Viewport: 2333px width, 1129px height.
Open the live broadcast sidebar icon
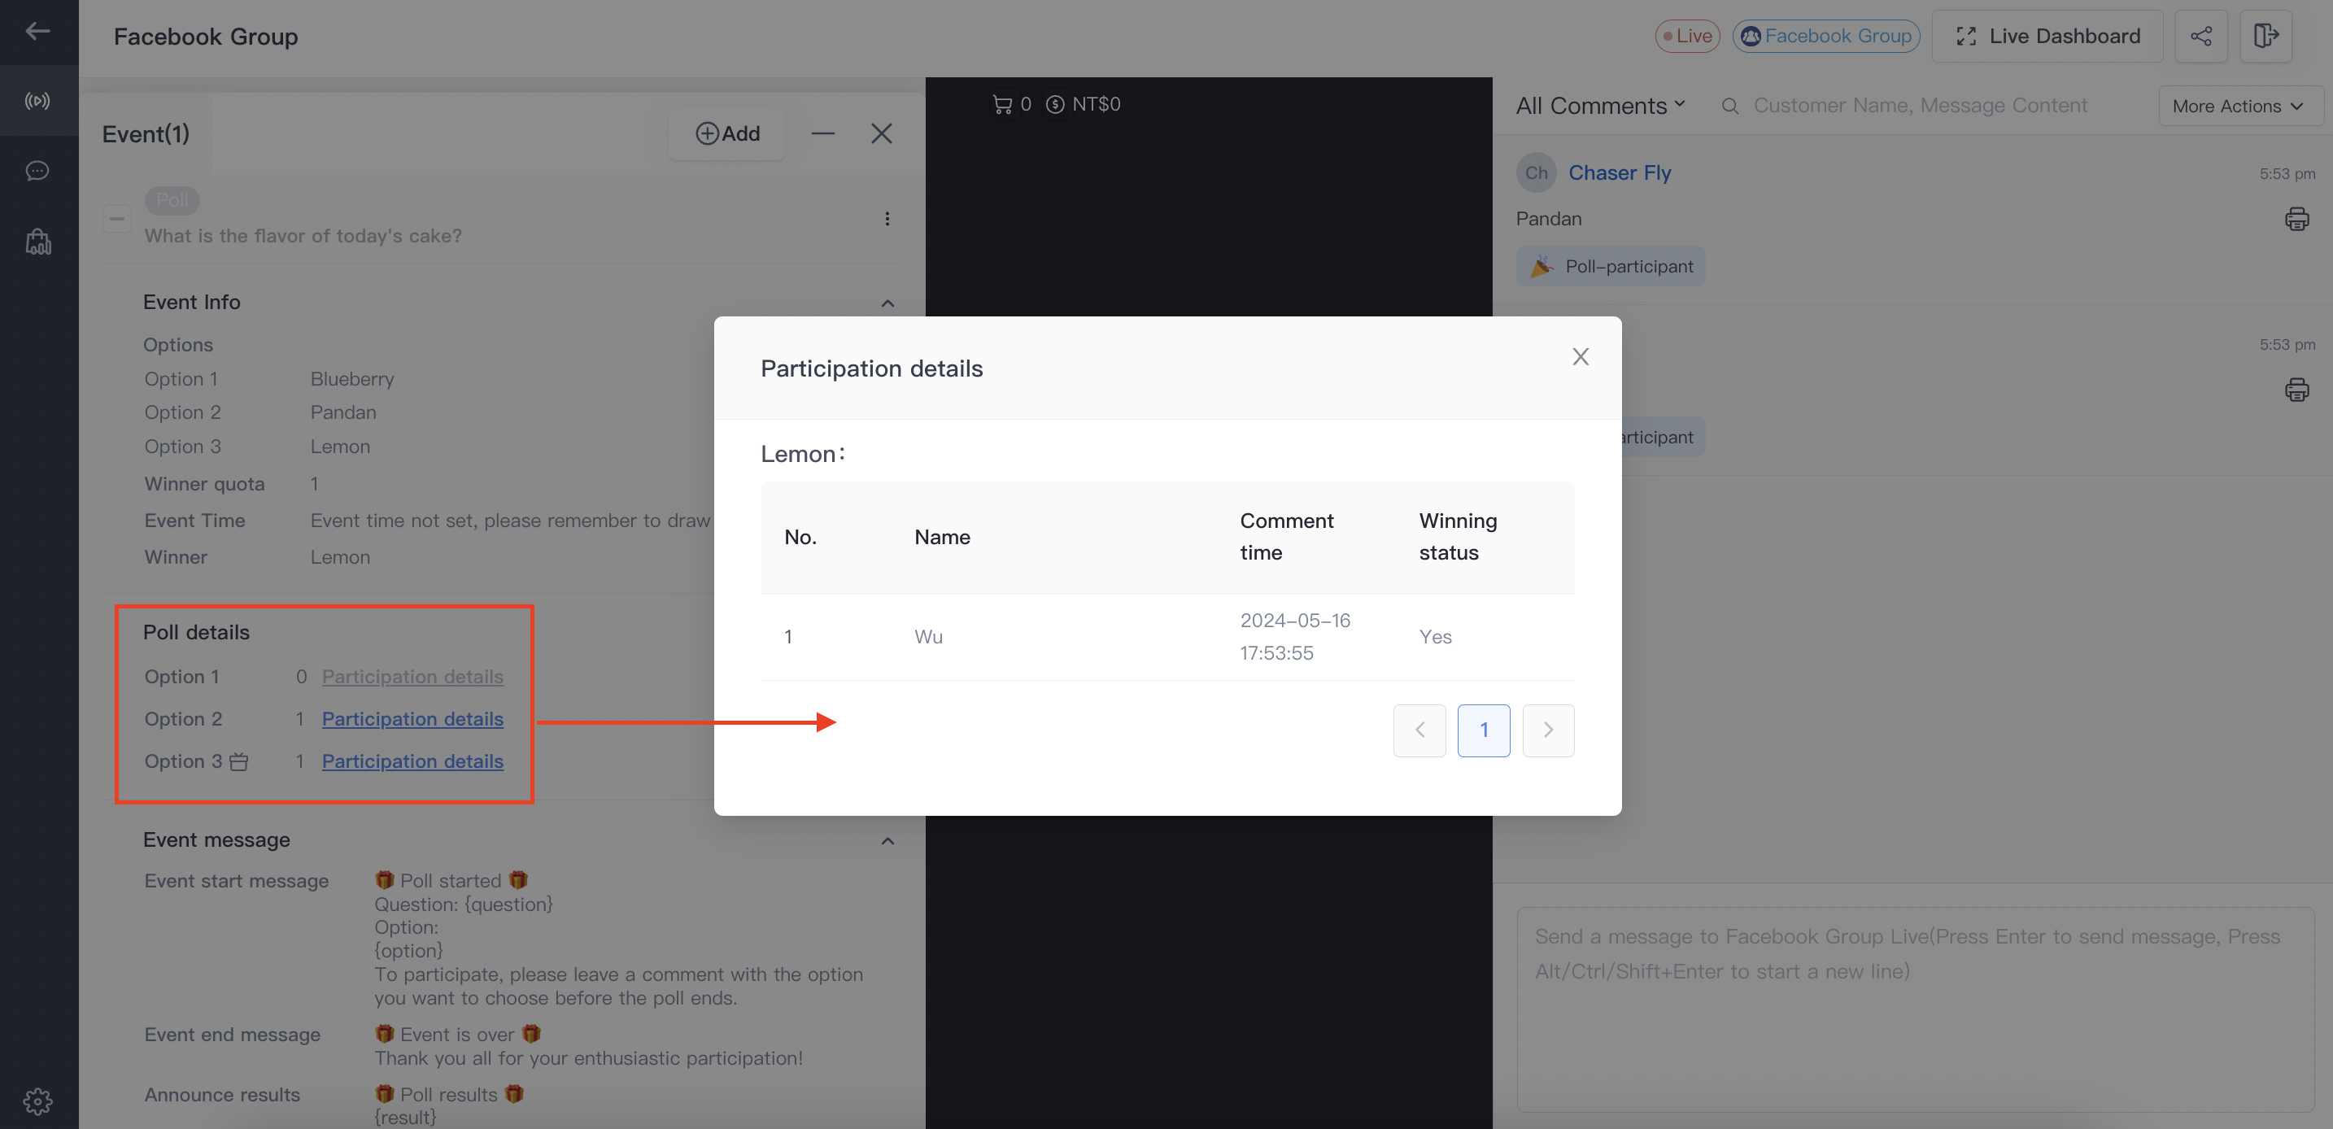click(x=37, y=101)
